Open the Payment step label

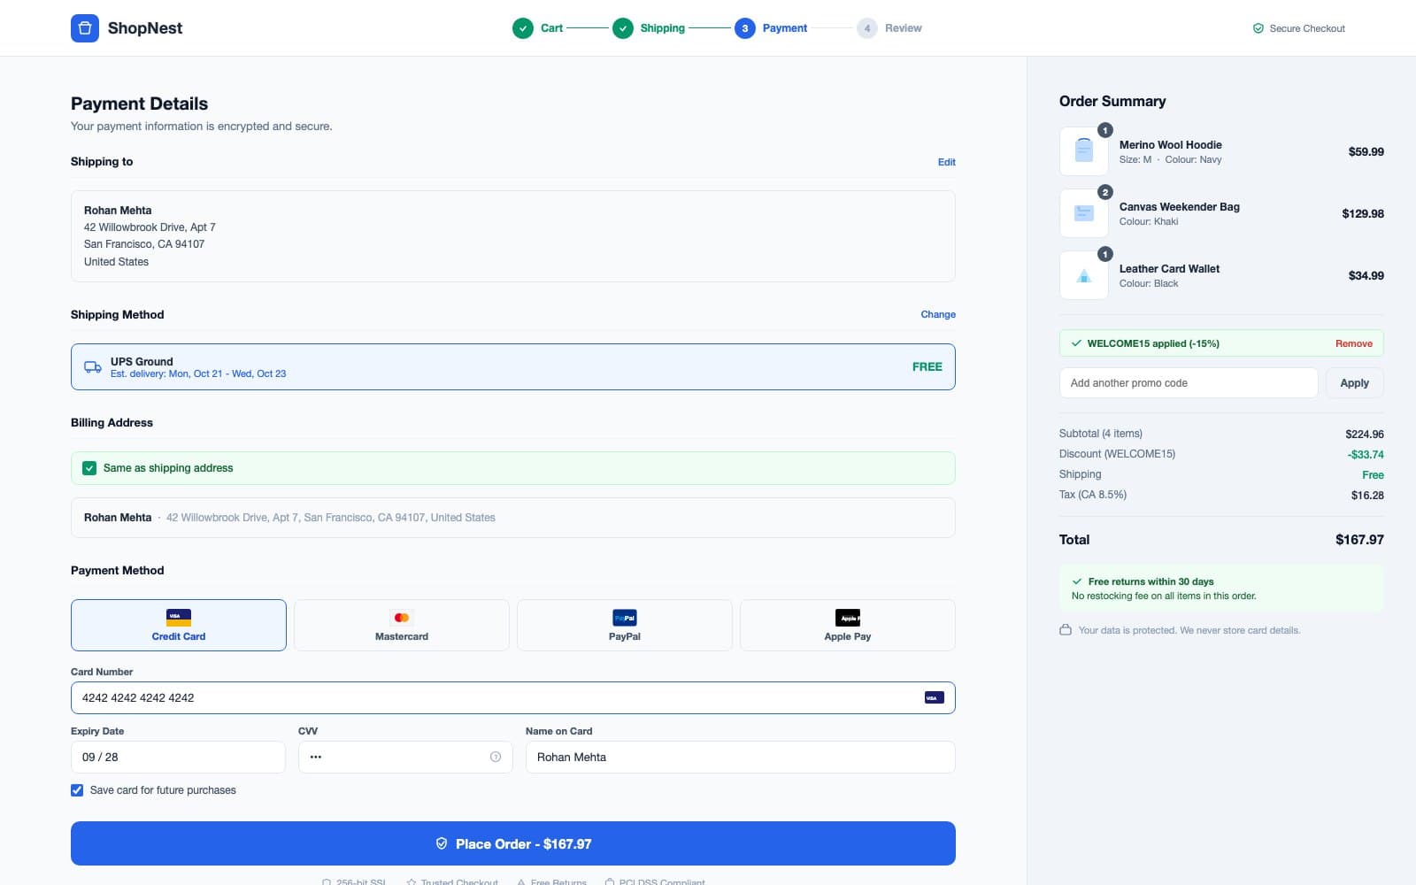[x=785, y=28]
